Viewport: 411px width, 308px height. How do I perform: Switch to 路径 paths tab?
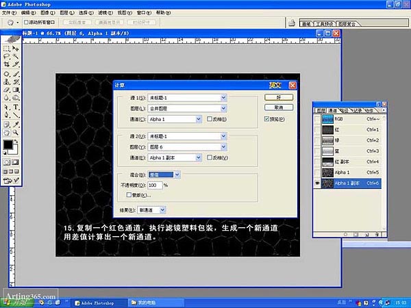pyautogui.click(x=345, y=111)
